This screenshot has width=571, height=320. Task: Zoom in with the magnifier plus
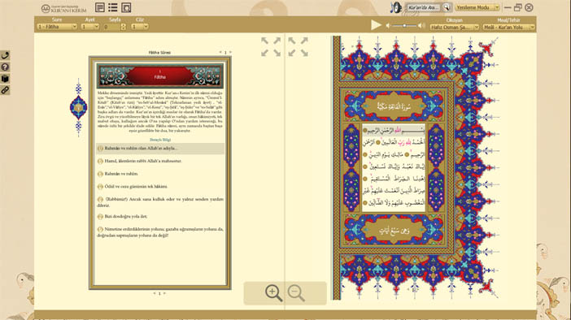273,293
